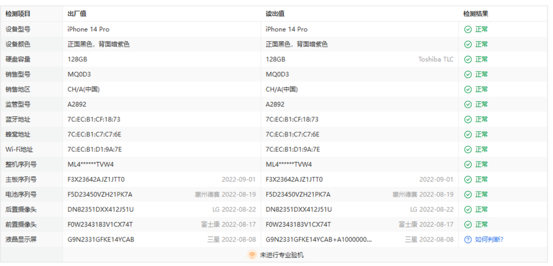This screenshot has height=266, width=553.
Task: Click factory column 2022-09-01 date note
Action: pos(239,179)
